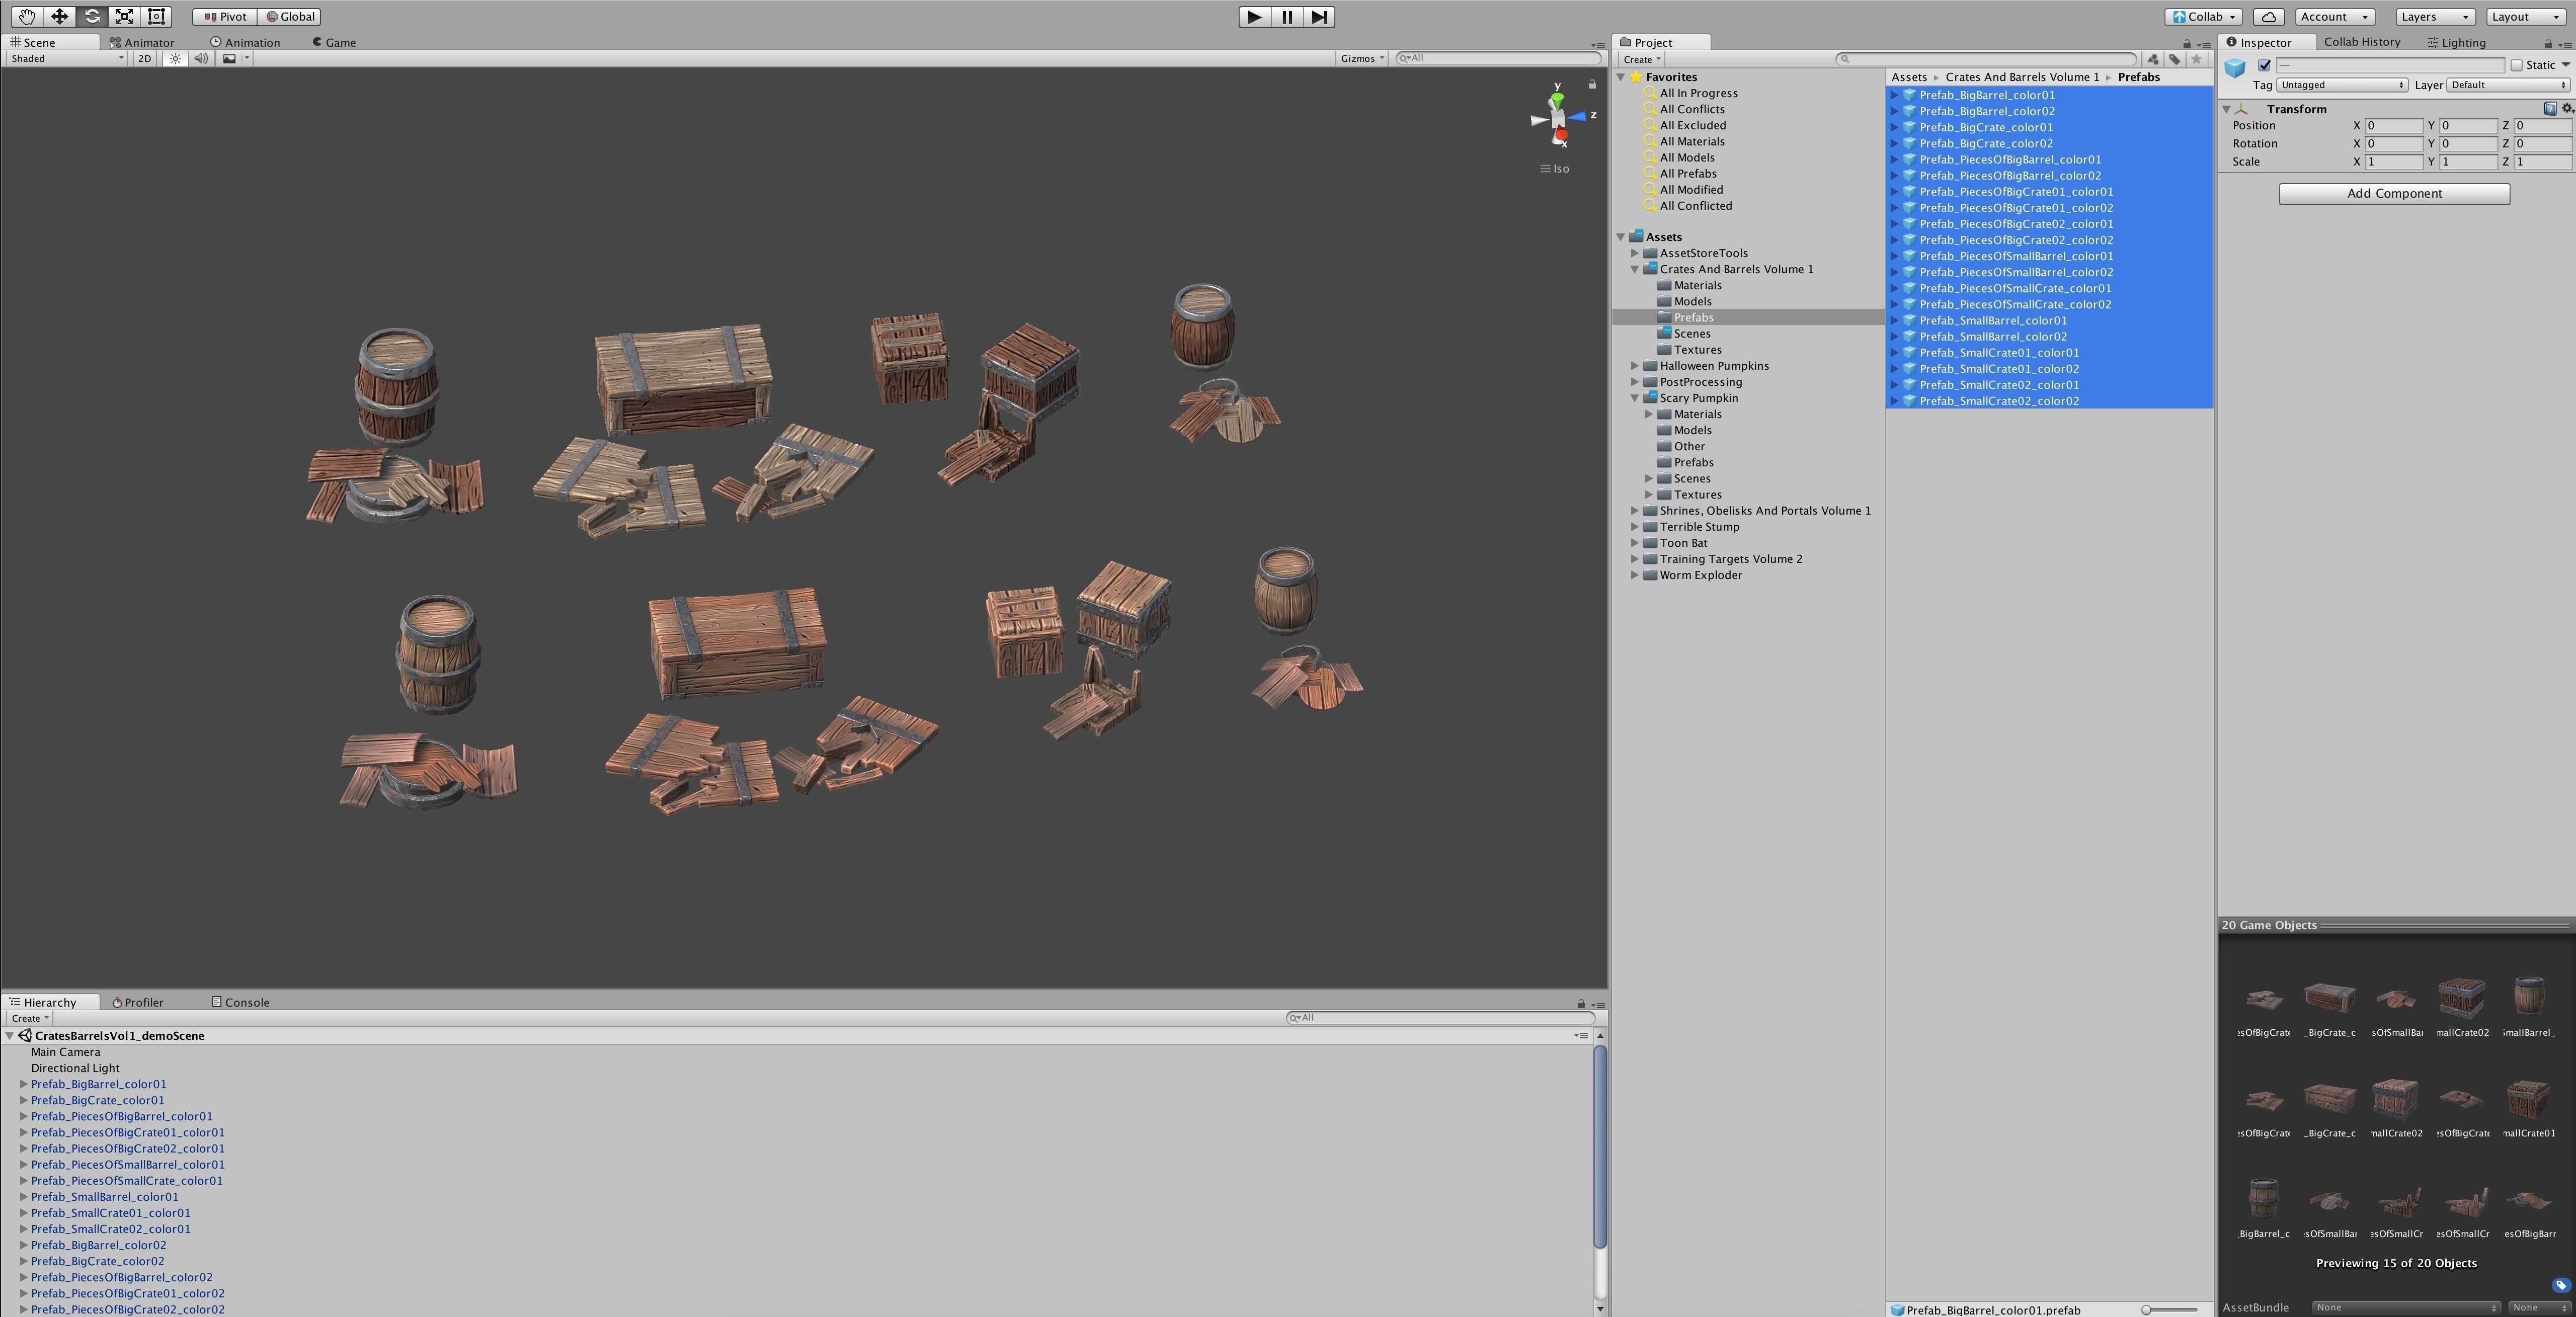2576x1317 pixels.
Task: Select the Hand tool
Action: pos(27,16)
